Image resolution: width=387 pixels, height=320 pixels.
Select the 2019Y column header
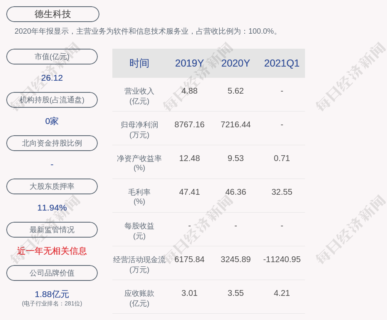[x=189, y=63]
